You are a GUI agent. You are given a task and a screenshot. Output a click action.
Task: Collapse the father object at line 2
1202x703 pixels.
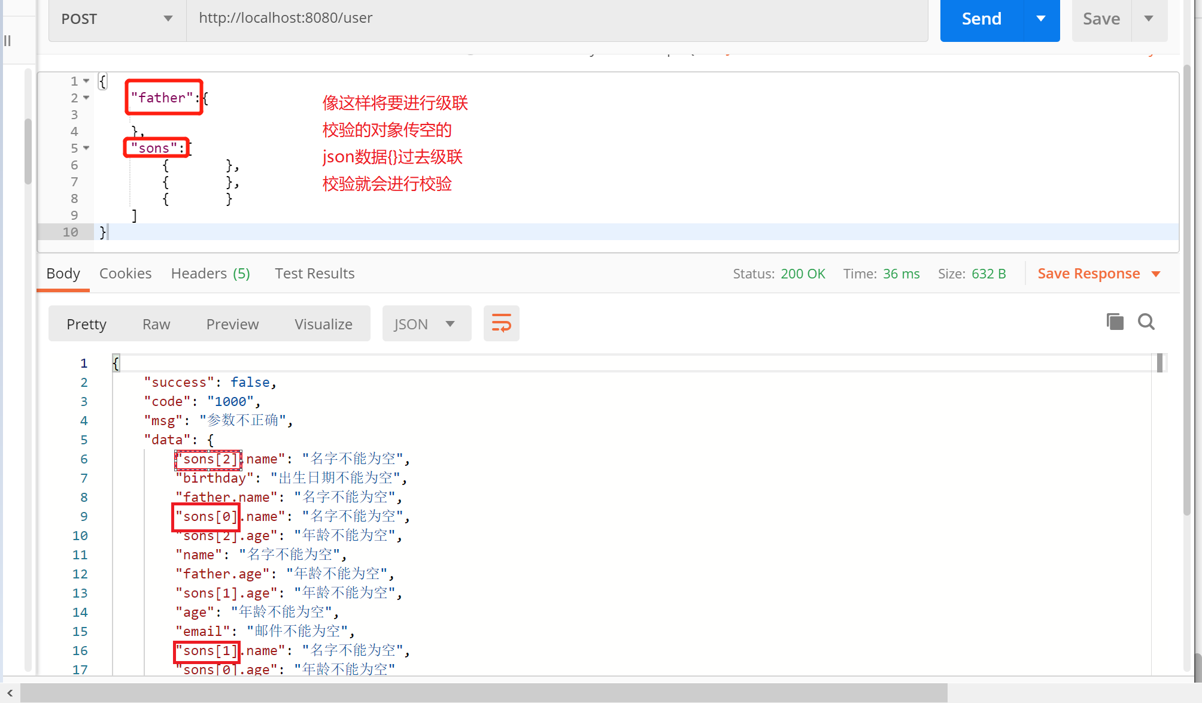(86, 98)
